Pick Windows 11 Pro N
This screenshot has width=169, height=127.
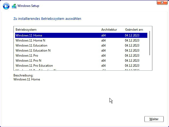point(81,61)
